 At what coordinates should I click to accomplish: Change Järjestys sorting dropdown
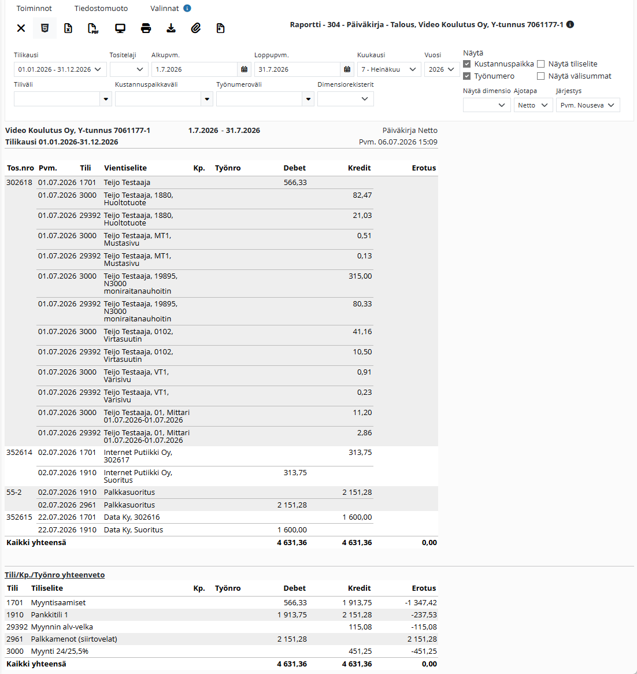click(588, 105)
